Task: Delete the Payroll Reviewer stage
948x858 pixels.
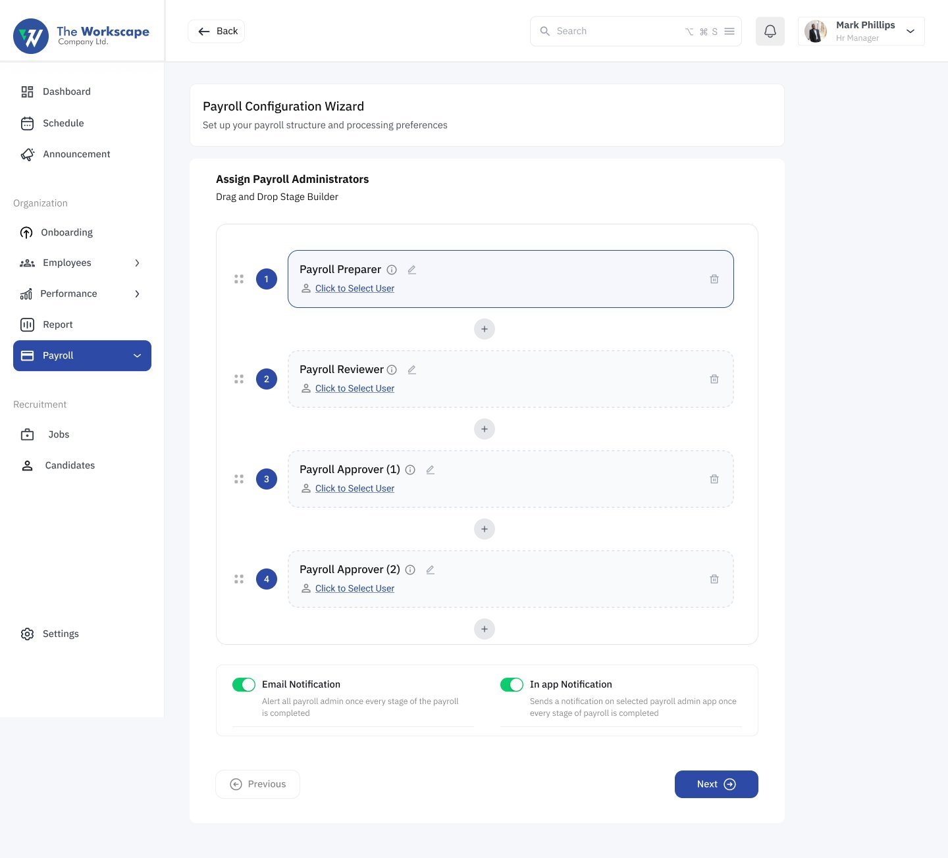Action: click(x=714, y=379)
